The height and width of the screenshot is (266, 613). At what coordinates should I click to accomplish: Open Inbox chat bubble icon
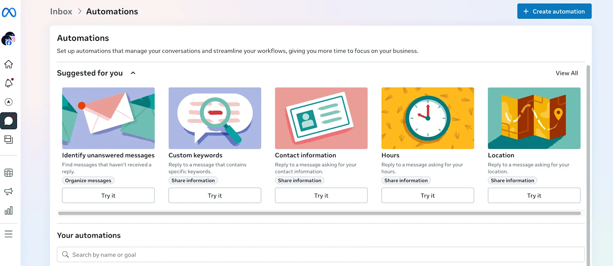(x=8, y=121)
